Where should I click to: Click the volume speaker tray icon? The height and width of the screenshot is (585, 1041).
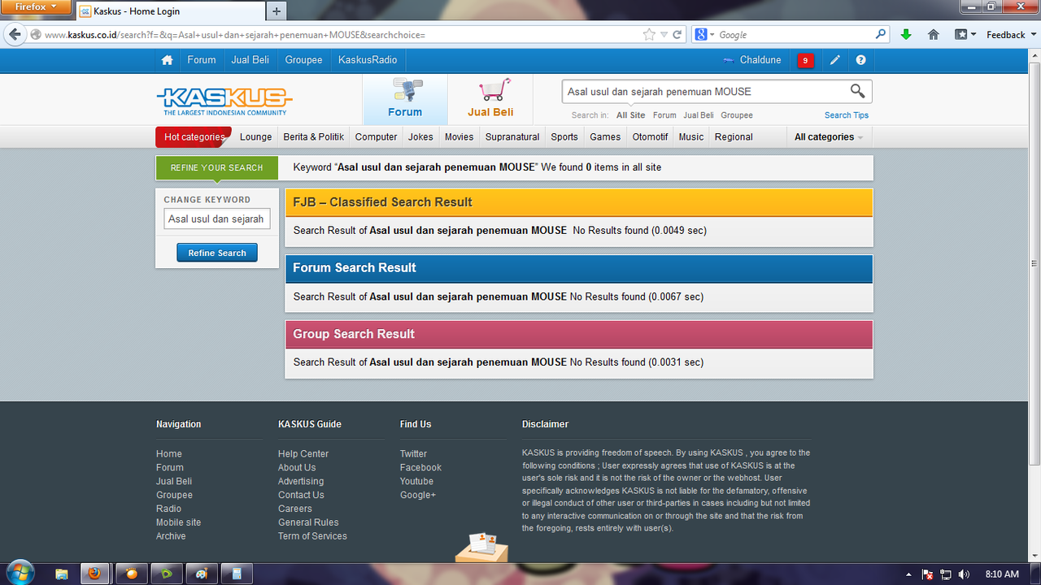[x=964, y=574]
